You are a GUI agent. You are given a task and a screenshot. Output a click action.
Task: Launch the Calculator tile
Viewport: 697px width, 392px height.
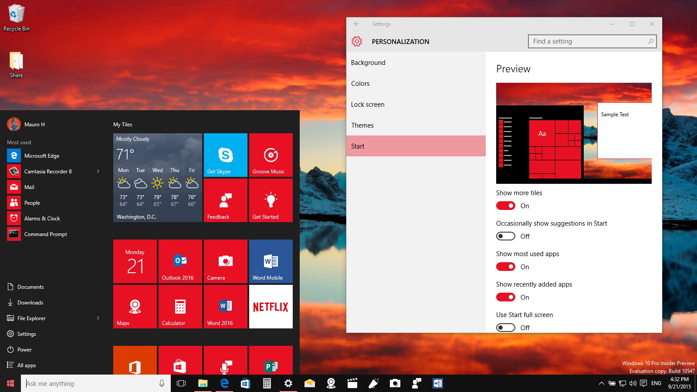pos(180,306)
